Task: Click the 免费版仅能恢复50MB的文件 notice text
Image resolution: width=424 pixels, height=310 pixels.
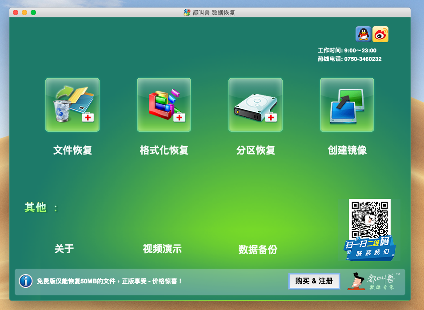Action: pos(109,281)
